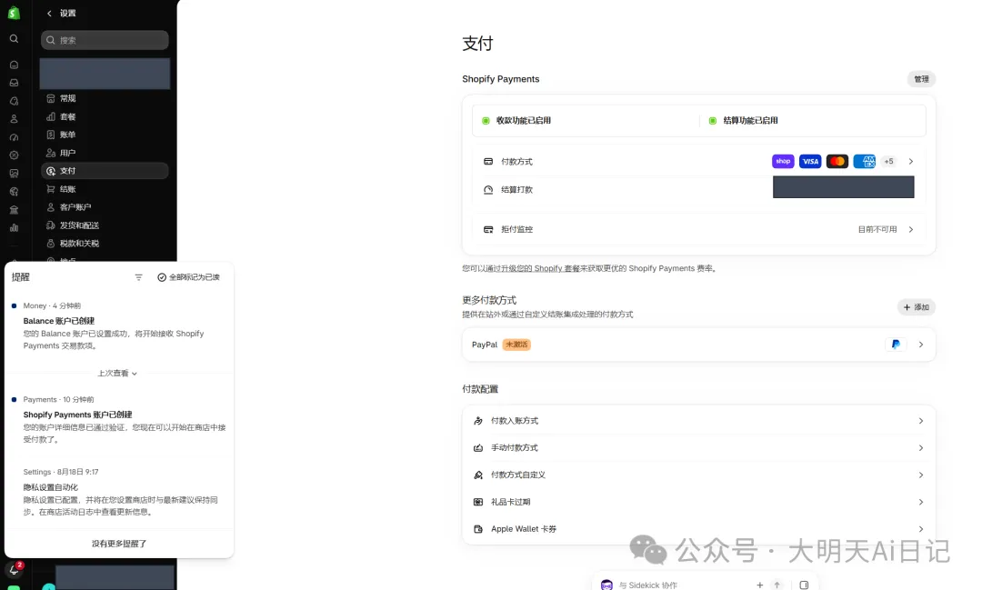Image resolution: width=982 pixels, height=590 pixels.
Task: Open search from the left rail magnifier
Action: tap(14, 39)
